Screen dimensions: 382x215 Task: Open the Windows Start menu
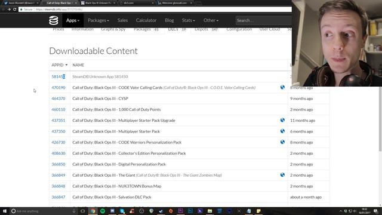click(x=5, y=211)
